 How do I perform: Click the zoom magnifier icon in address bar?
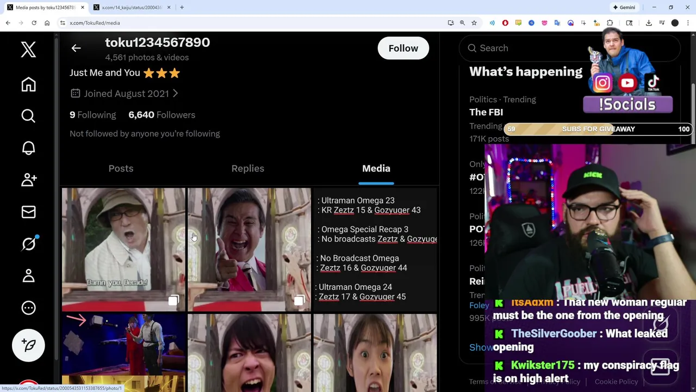pyautogui.click(x=462, y=23)
